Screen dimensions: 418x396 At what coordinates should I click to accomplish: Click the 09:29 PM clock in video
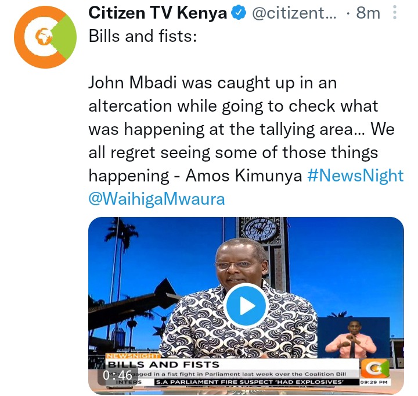374,382
